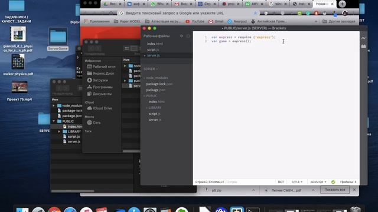Select iCloud Drive in Finder sidebar

99,108
